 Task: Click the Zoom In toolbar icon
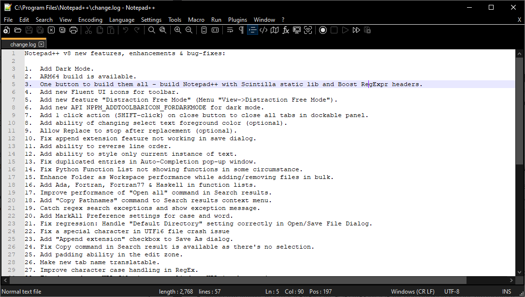click(x=178, y=30)
